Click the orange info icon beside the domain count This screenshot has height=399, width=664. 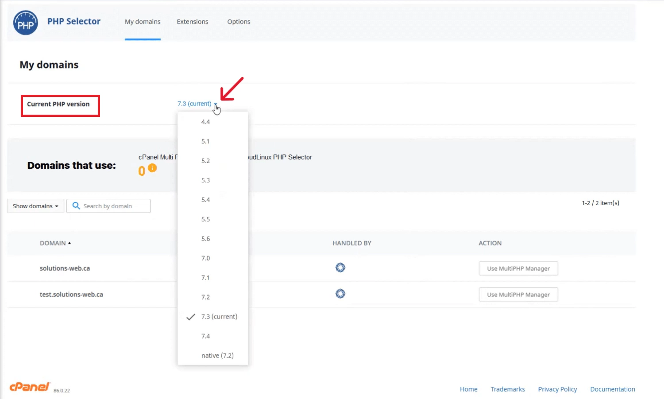coord(152,168)
